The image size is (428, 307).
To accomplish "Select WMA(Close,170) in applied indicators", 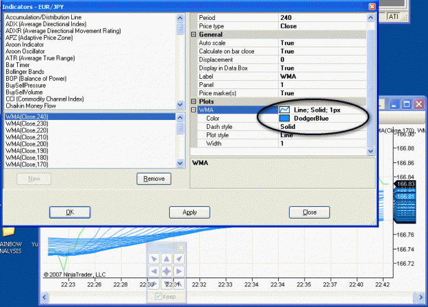I will [x=90, y=164].
